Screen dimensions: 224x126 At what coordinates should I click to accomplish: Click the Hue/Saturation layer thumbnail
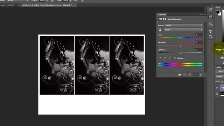(223, 88)
